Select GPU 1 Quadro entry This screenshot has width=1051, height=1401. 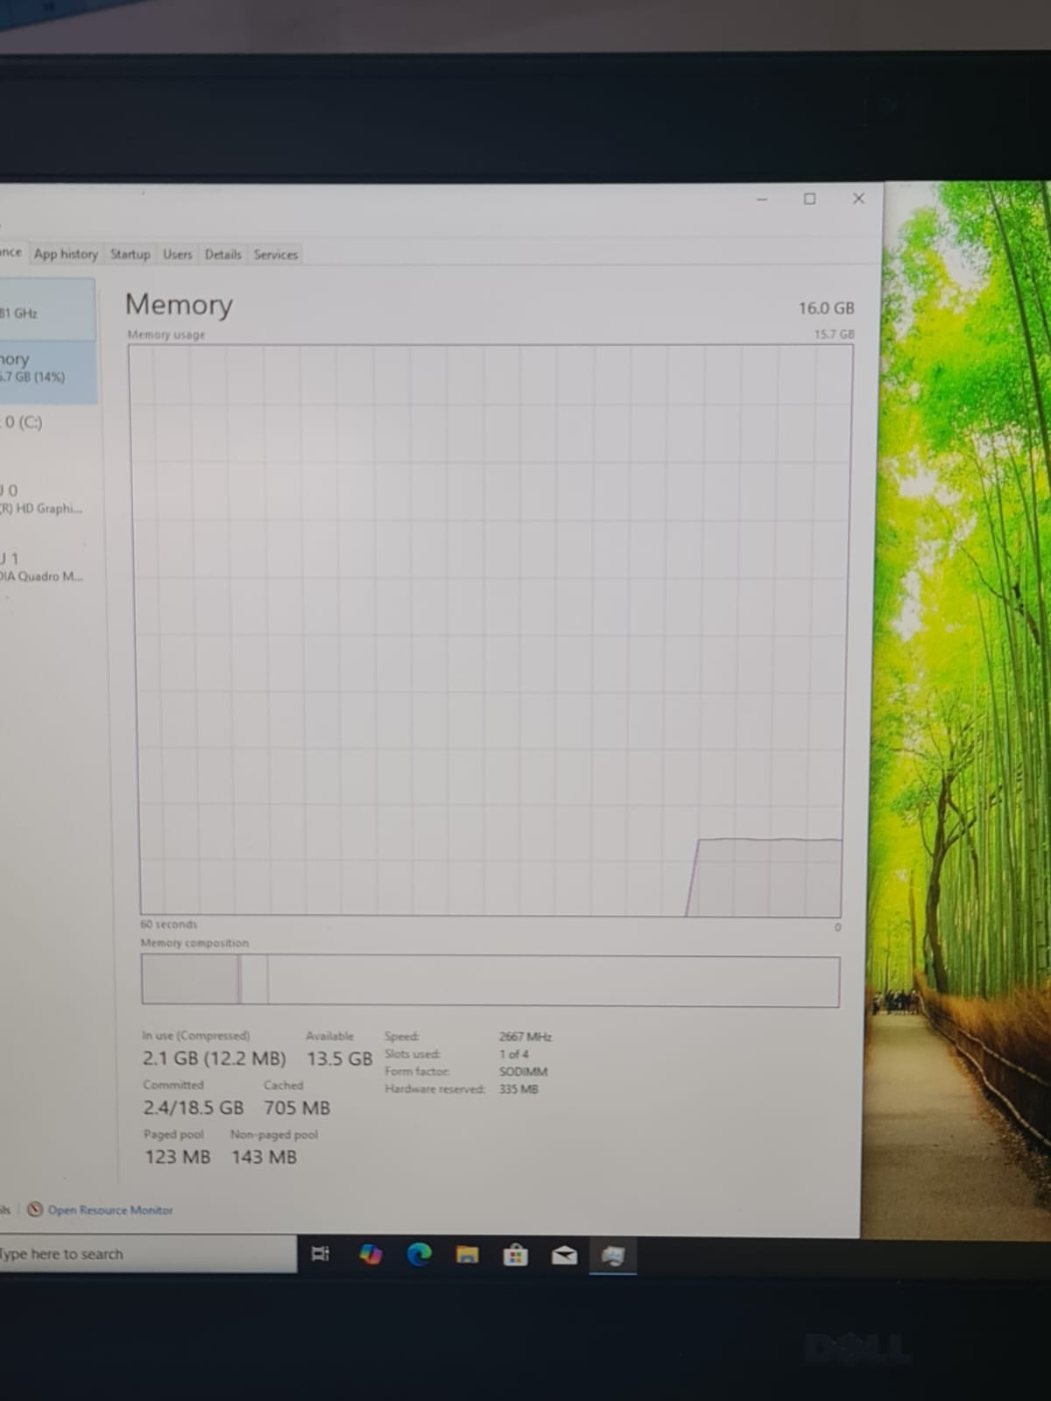[x=47, y=567]
